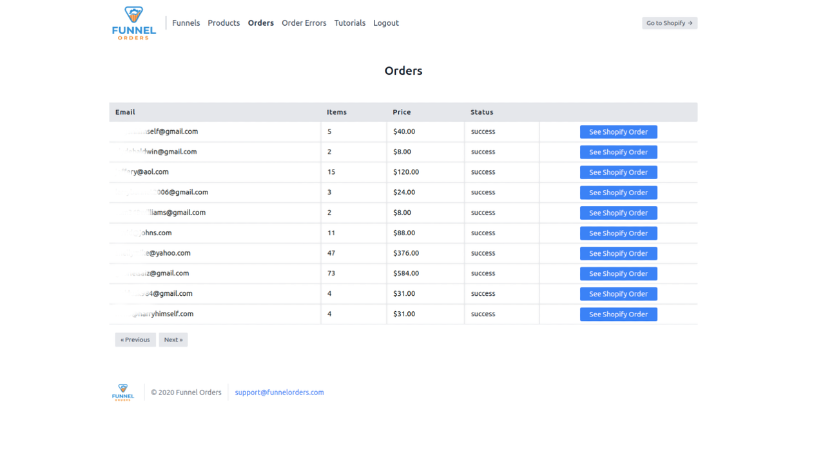Switch to the Order Errors page

pos(304,23)
